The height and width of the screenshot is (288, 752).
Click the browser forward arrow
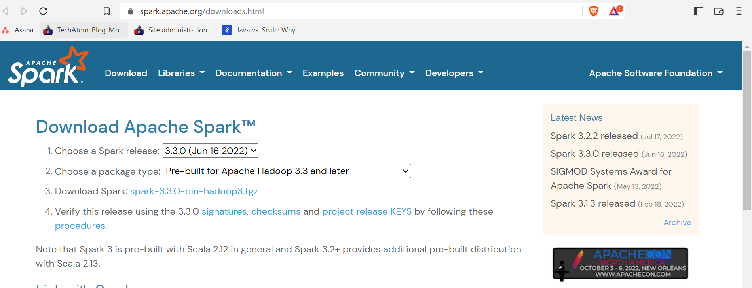(24, 11)
